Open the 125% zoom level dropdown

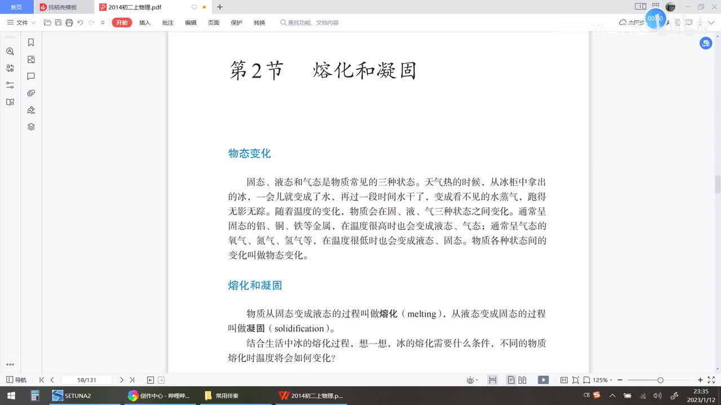click(x=603, y=380)
